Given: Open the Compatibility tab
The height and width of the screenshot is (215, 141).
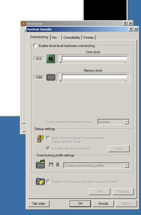Looking at the screenshot, I should [72, 38].
